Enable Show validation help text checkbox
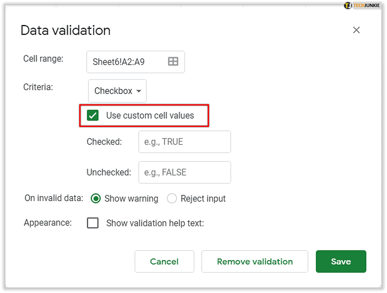 coord(93,223)
